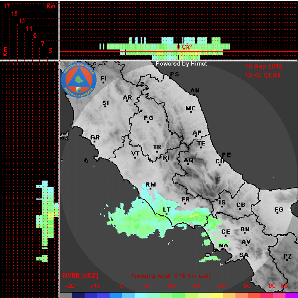Image resolution: width=298 pixels, height=298 pixels.
Task: Click the 17 Km height scale label
Action: point(7,6)
